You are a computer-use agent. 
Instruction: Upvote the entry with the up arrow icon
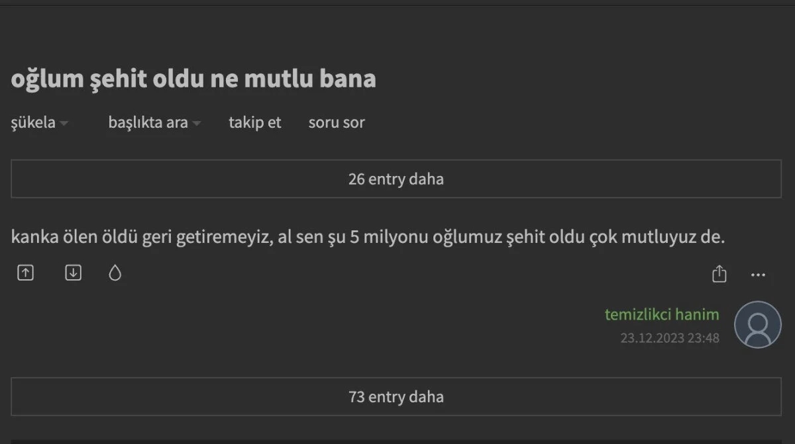point(25,273)
